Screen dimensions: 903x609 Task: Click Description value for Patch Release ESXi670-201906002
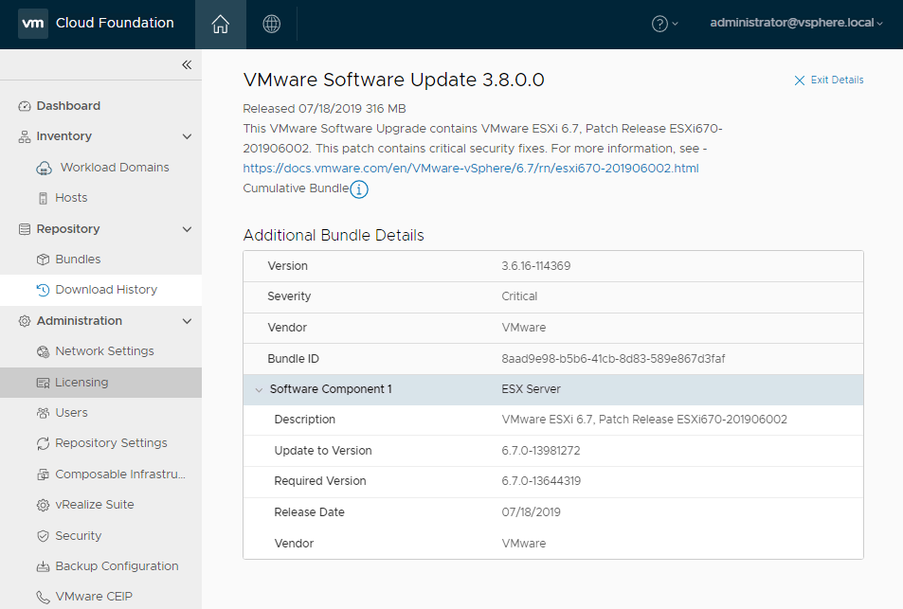coord(643,420)
